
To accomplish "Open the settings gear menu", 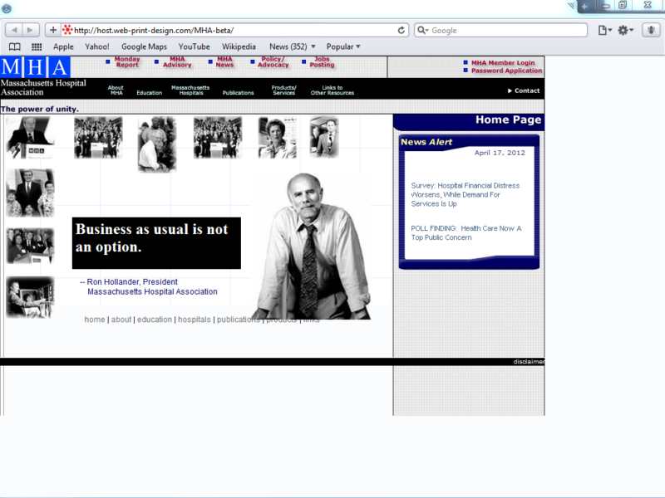I will coord(625,30).
